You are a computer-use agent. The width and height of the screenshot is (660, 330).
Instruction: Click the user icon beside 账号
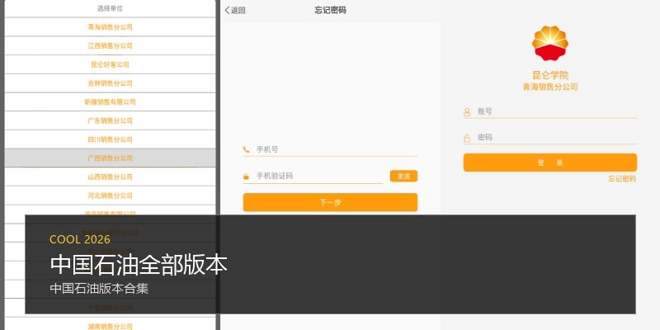pyautogui.click(x=467, y=112)
